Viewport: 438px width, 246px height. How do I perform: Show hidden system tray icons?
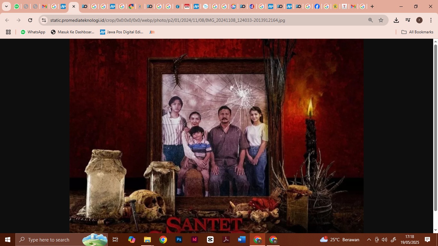coord(369,240)
